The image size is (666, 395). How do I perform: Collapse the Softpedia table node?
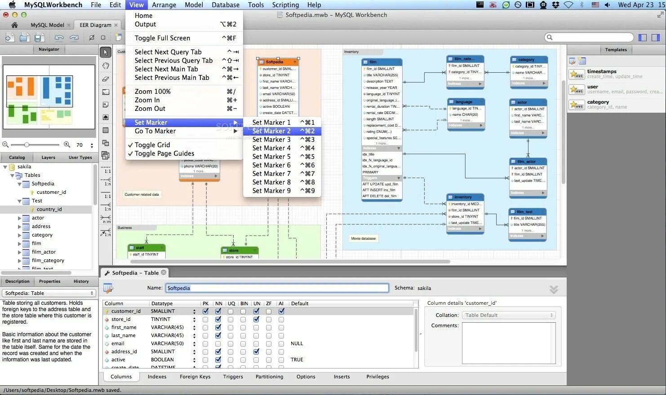point(19,184)
